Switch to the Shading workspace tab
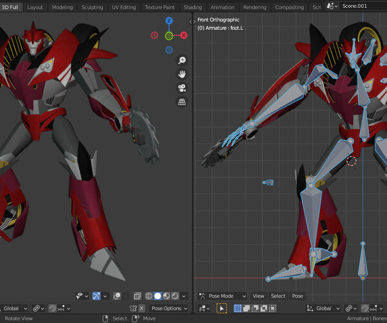Viewport: 387px width, 323px height. tap(193, 7)
